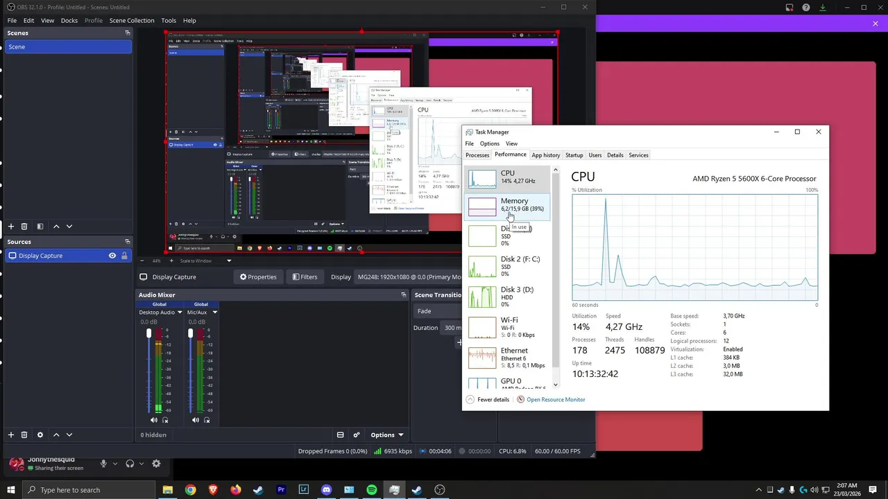Remove selected scene with Scenes trash icon
The height and width of the screenshot is (499, 888).
coord(24,227)
